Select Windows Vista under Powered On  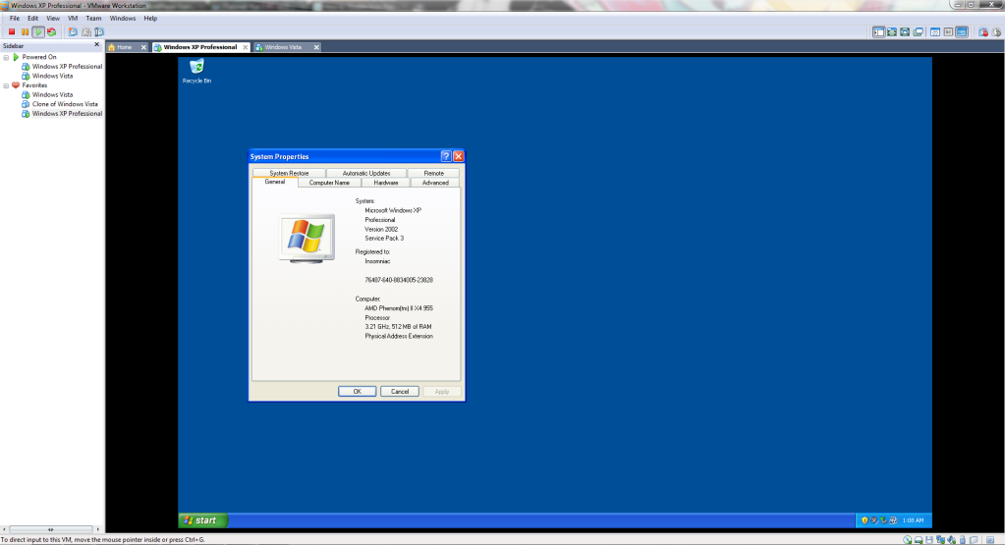[47, 76]
